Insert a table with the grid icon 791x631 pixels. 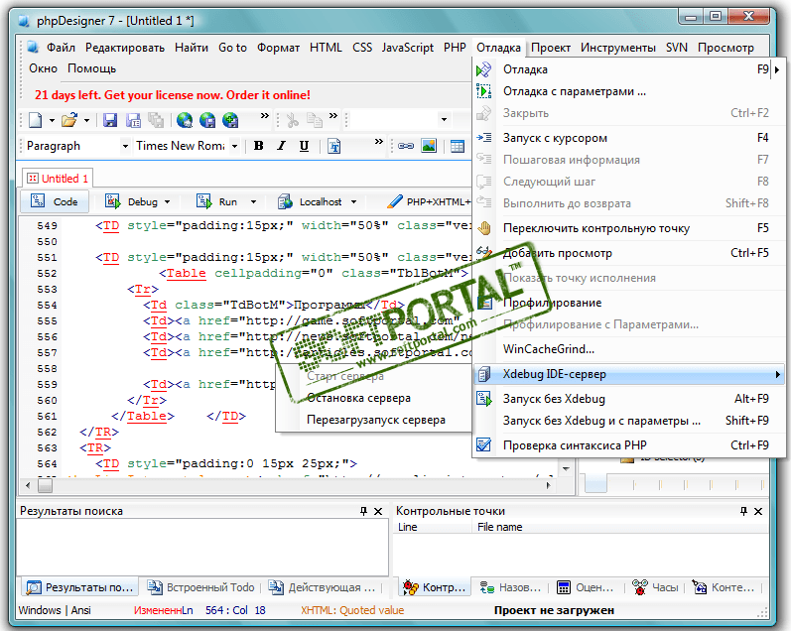458,146
